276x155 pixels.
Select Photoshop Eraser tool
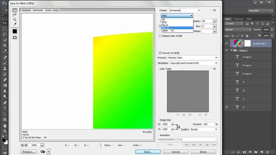click(5, 80)
